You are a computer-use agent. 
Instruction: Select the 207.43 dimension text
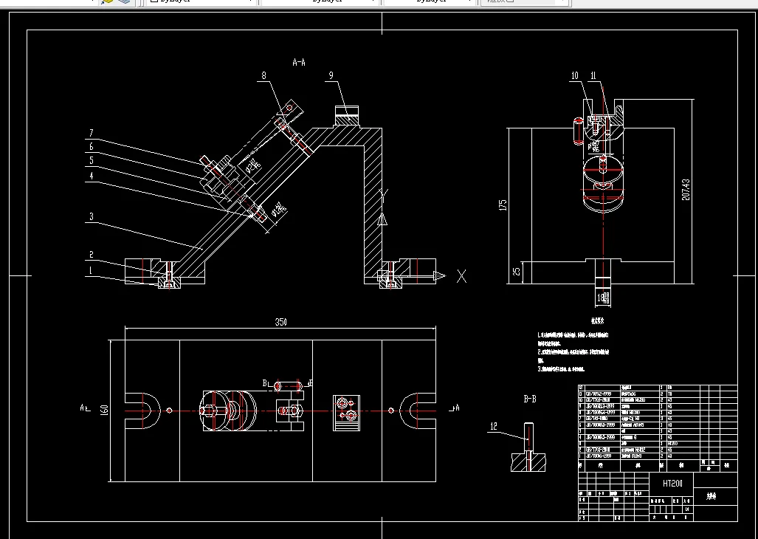click(x=686, y=190)
